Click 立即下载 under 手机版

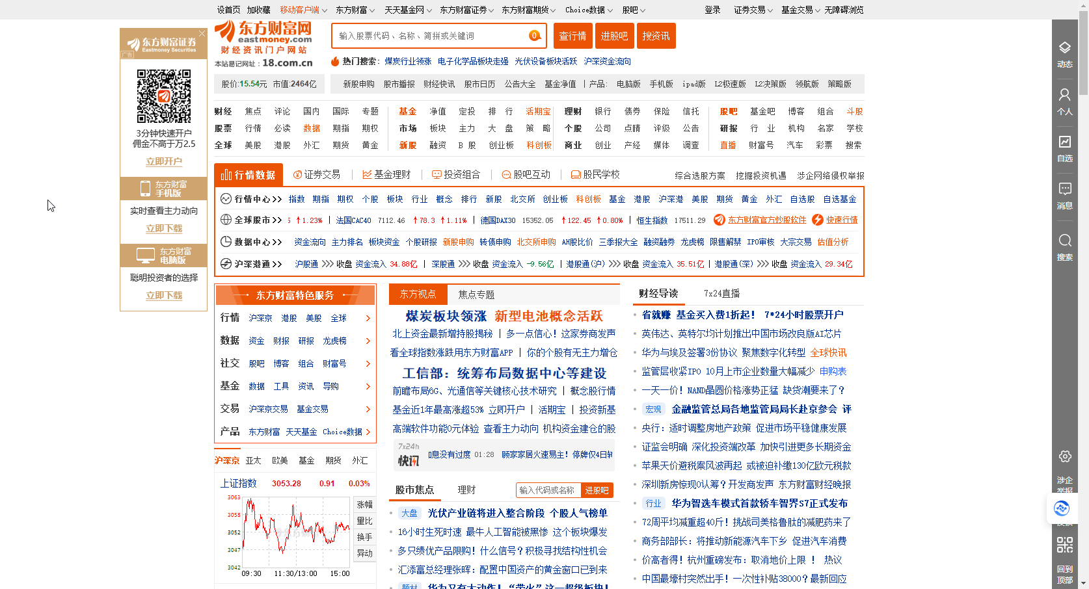tap(164, 228)
